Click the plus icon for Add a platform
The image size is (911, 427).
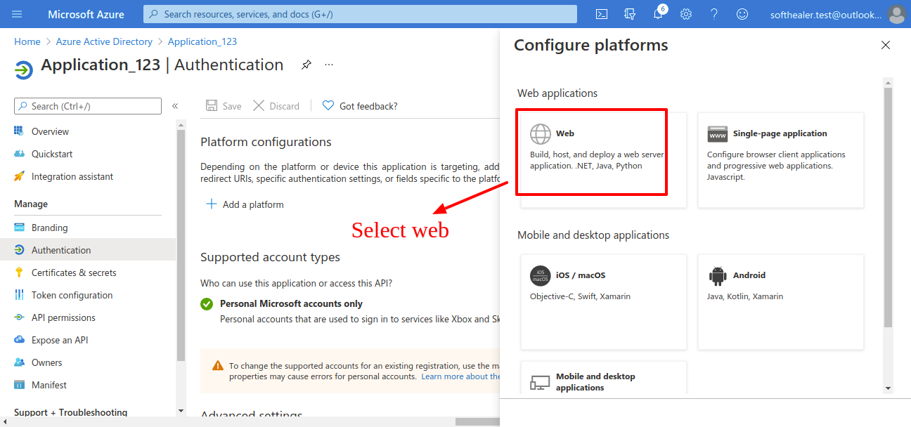pos(211,204)
